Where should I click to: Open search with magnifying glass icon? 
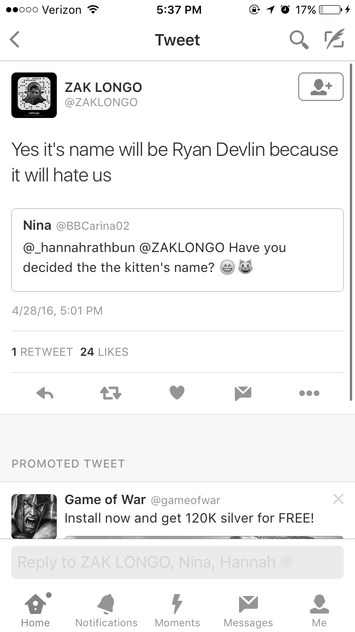point(299,40)
